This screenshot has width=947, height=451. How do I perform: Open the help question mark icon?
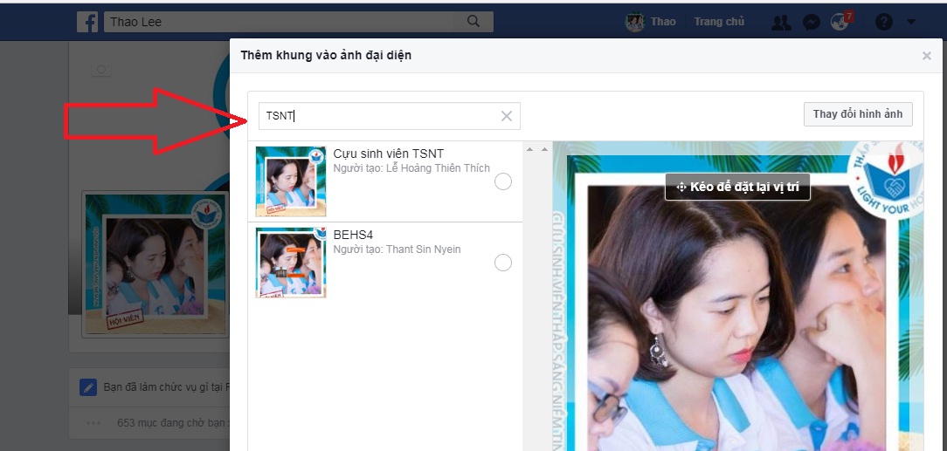(x=883, y=23)
